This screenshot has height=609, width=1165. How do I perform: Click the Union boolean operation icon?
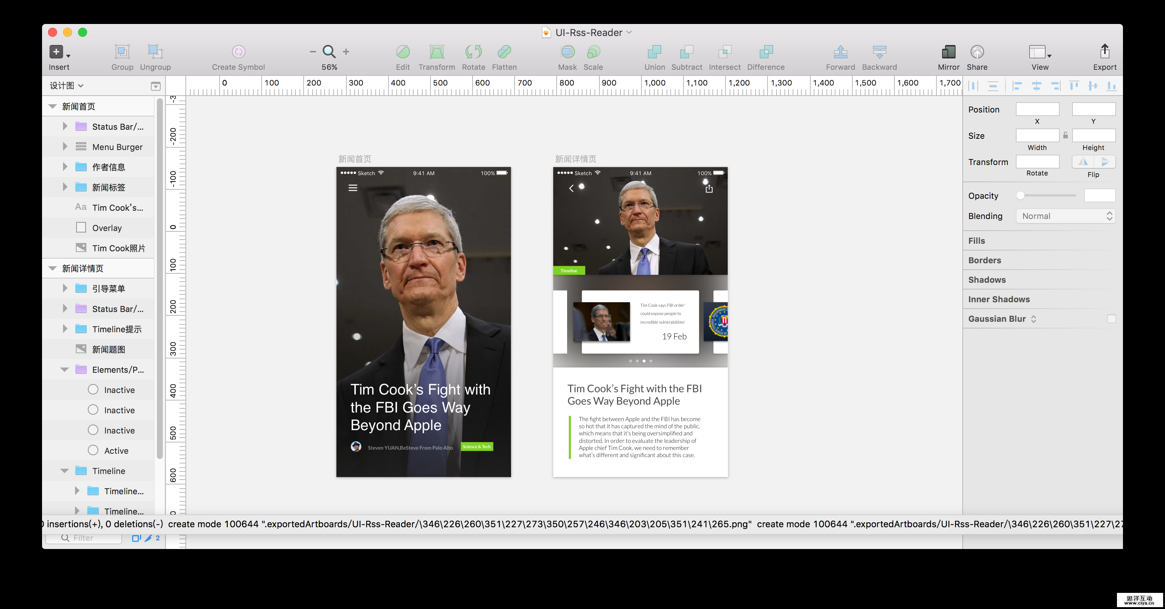654,52
